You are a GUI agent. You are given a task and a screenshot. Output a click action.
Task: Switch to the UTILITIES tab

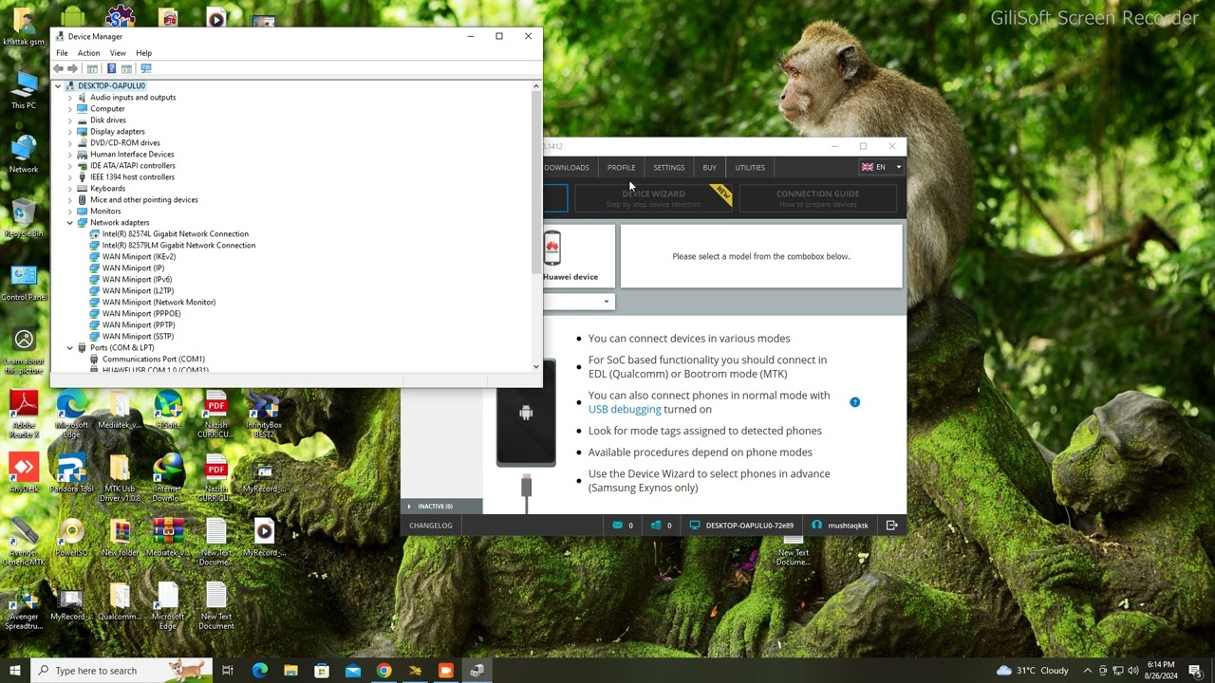click(x=749, y=168)
